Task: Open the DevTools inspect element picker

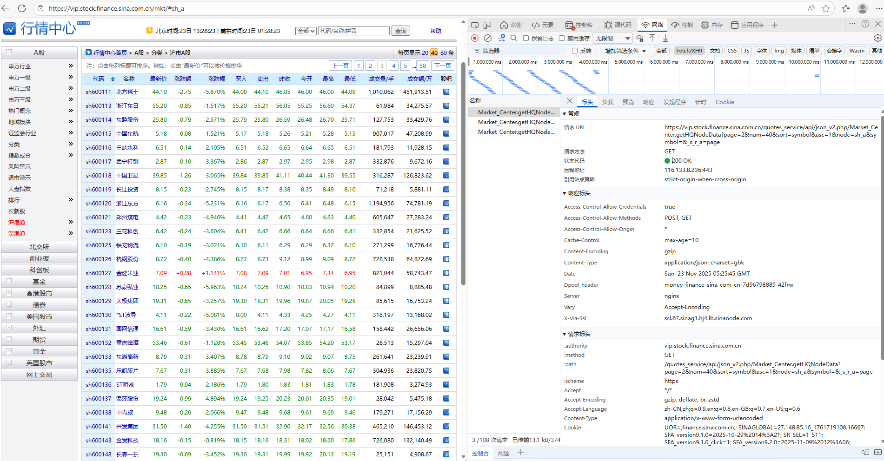Action: (x=475, y=25)
